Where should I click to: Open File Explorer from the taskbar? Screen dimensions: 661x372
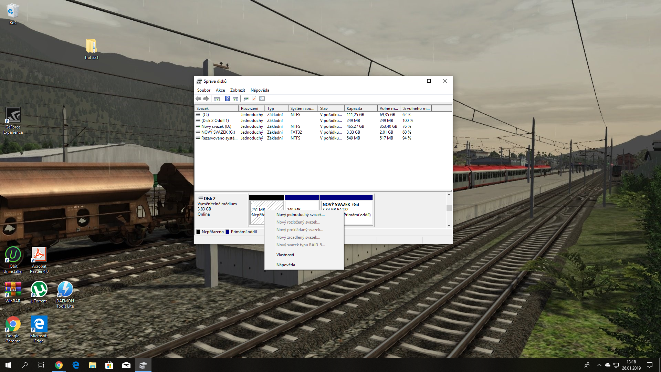click(92, 365)
